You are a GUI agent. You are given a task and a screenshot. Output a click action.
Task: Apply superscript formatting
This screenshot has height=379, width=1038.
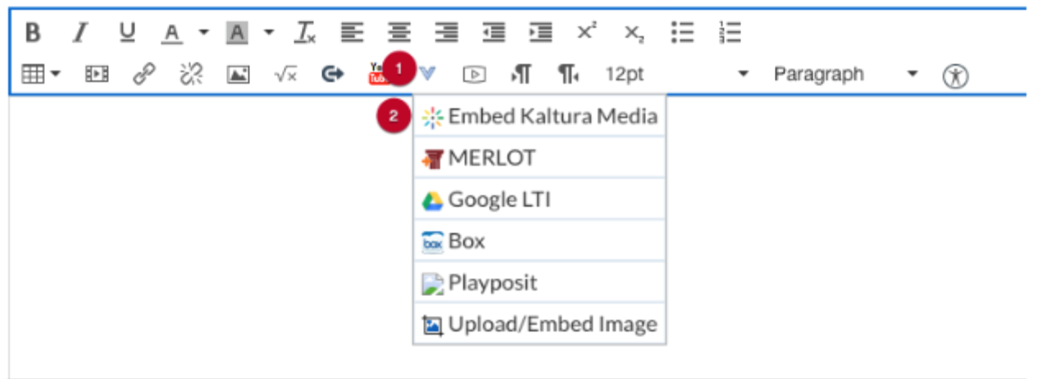[586, 33]
